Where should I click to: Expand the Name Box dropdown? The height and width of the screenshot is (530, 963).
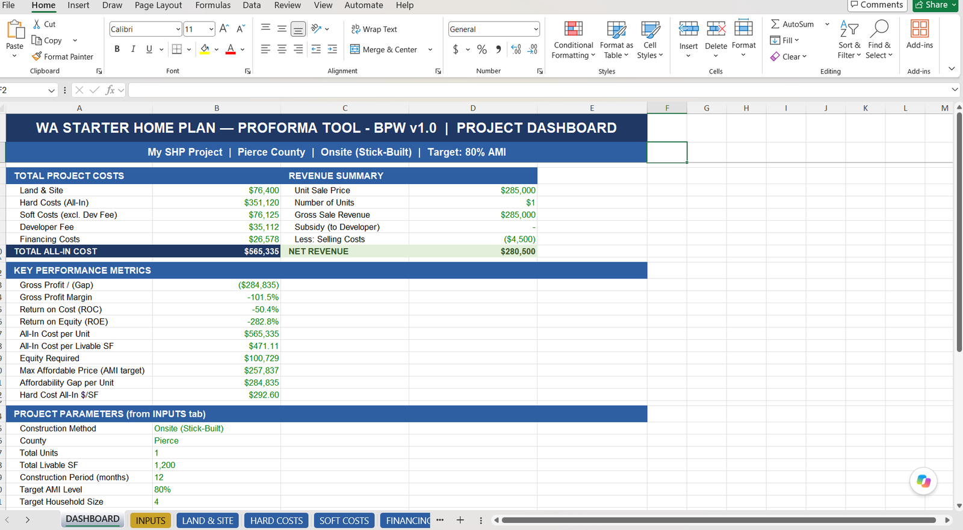click(51, 90)
